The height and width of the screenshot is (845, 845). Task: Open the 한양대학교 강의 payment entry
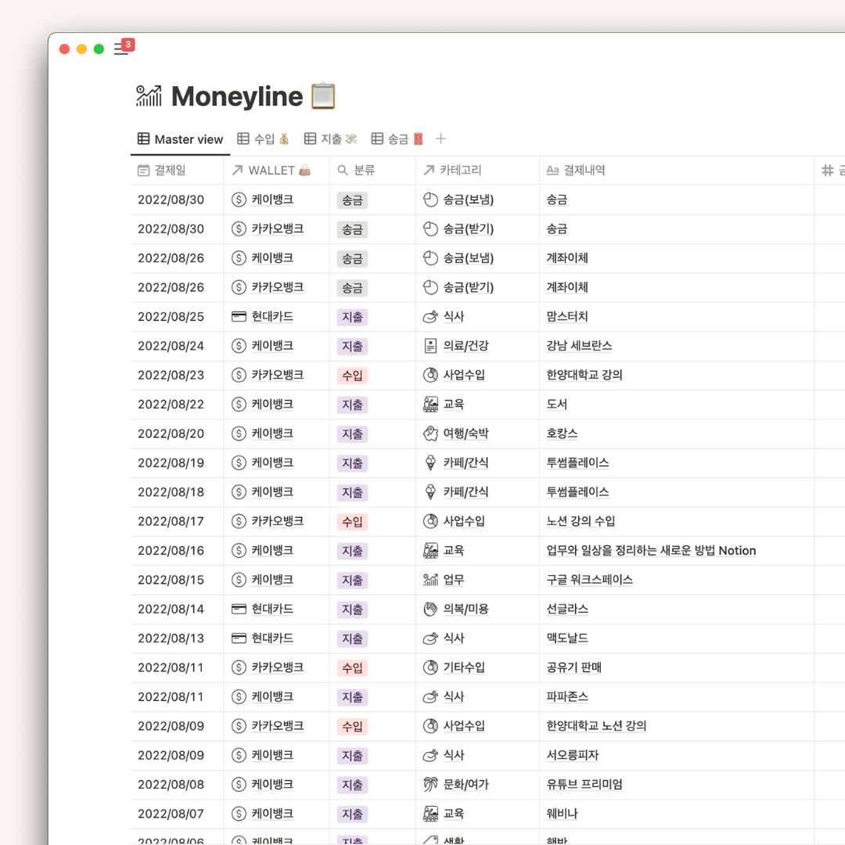click(x=584, y=375)
